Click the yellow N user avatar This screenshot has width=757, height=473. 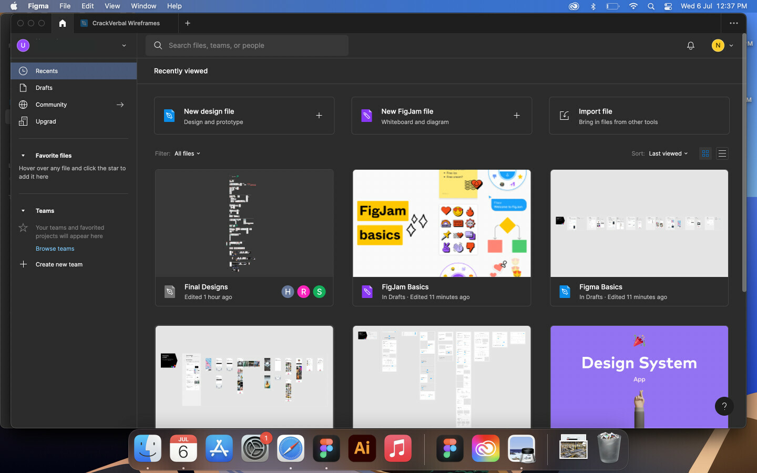pyautogui.click(x=718, y=46)
